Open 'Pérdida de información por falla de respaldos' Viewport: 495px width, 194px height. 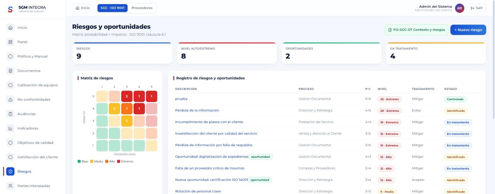point(214,145)
